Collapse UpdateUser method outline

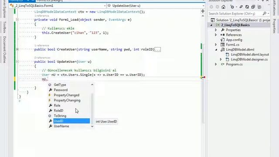click(x=17, y=61)
